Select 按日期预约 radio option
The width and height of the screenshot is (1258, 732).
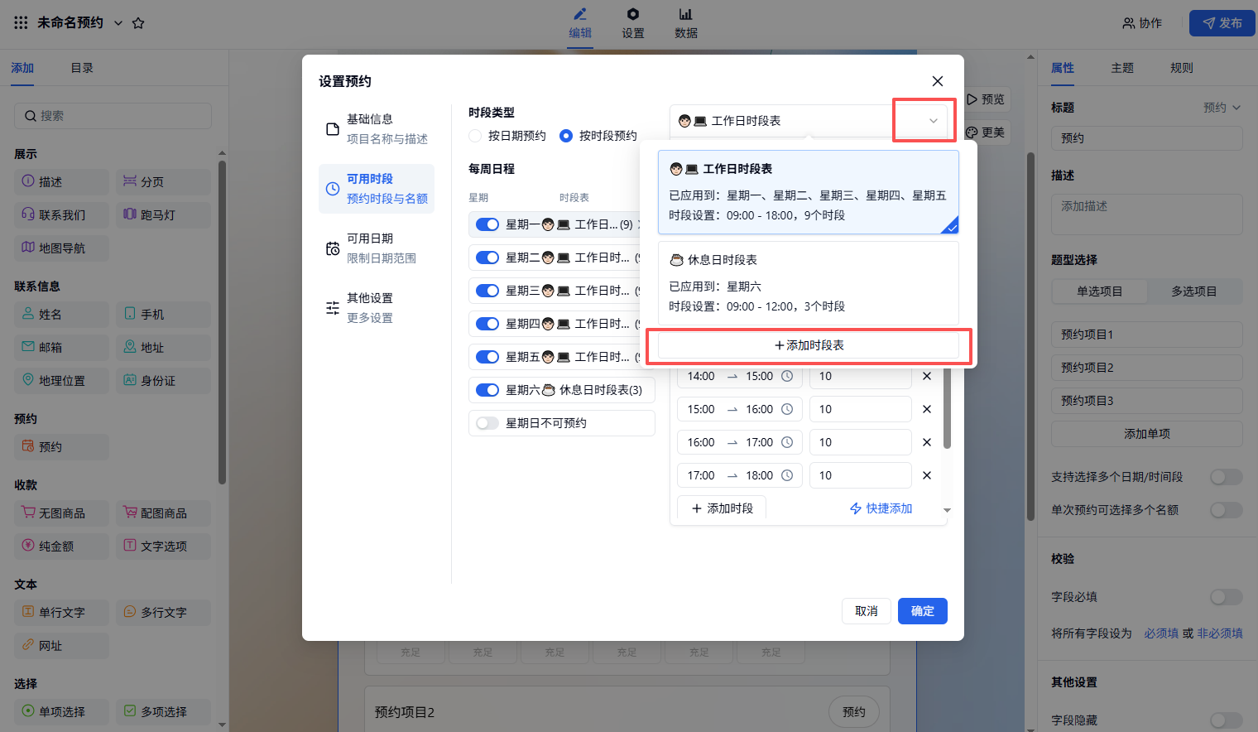click(475, 136)
